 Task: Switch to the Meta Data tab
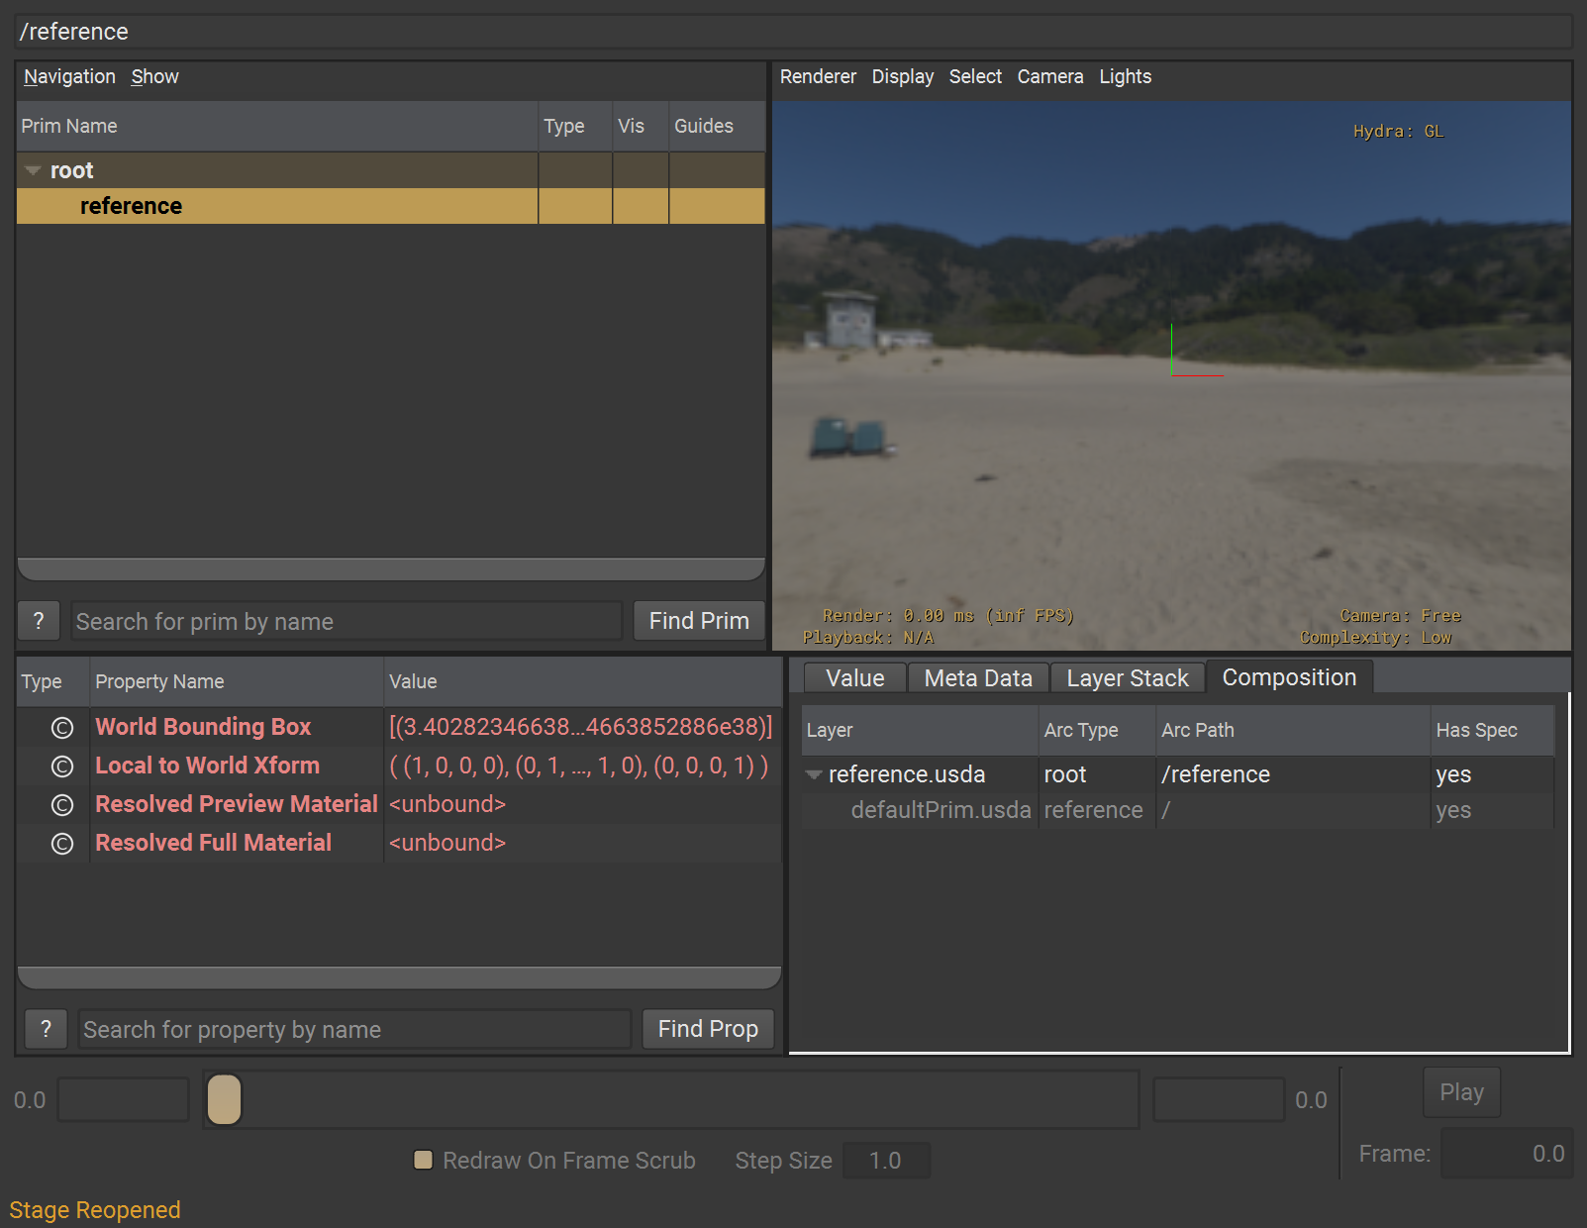click(x=977, y=678)
